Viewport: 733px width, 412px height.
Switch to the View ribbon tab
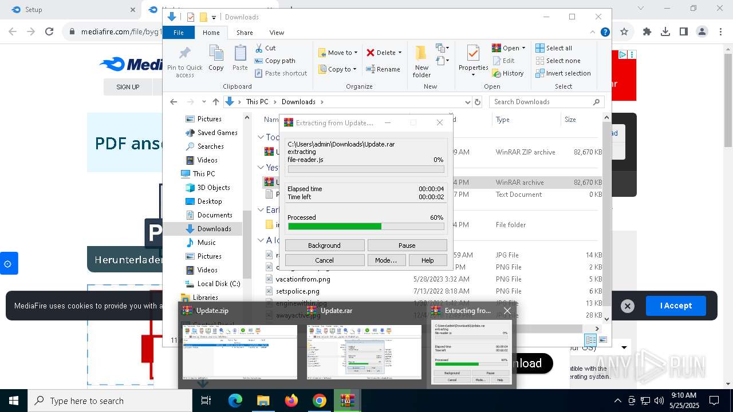click(x=277, y=33)
